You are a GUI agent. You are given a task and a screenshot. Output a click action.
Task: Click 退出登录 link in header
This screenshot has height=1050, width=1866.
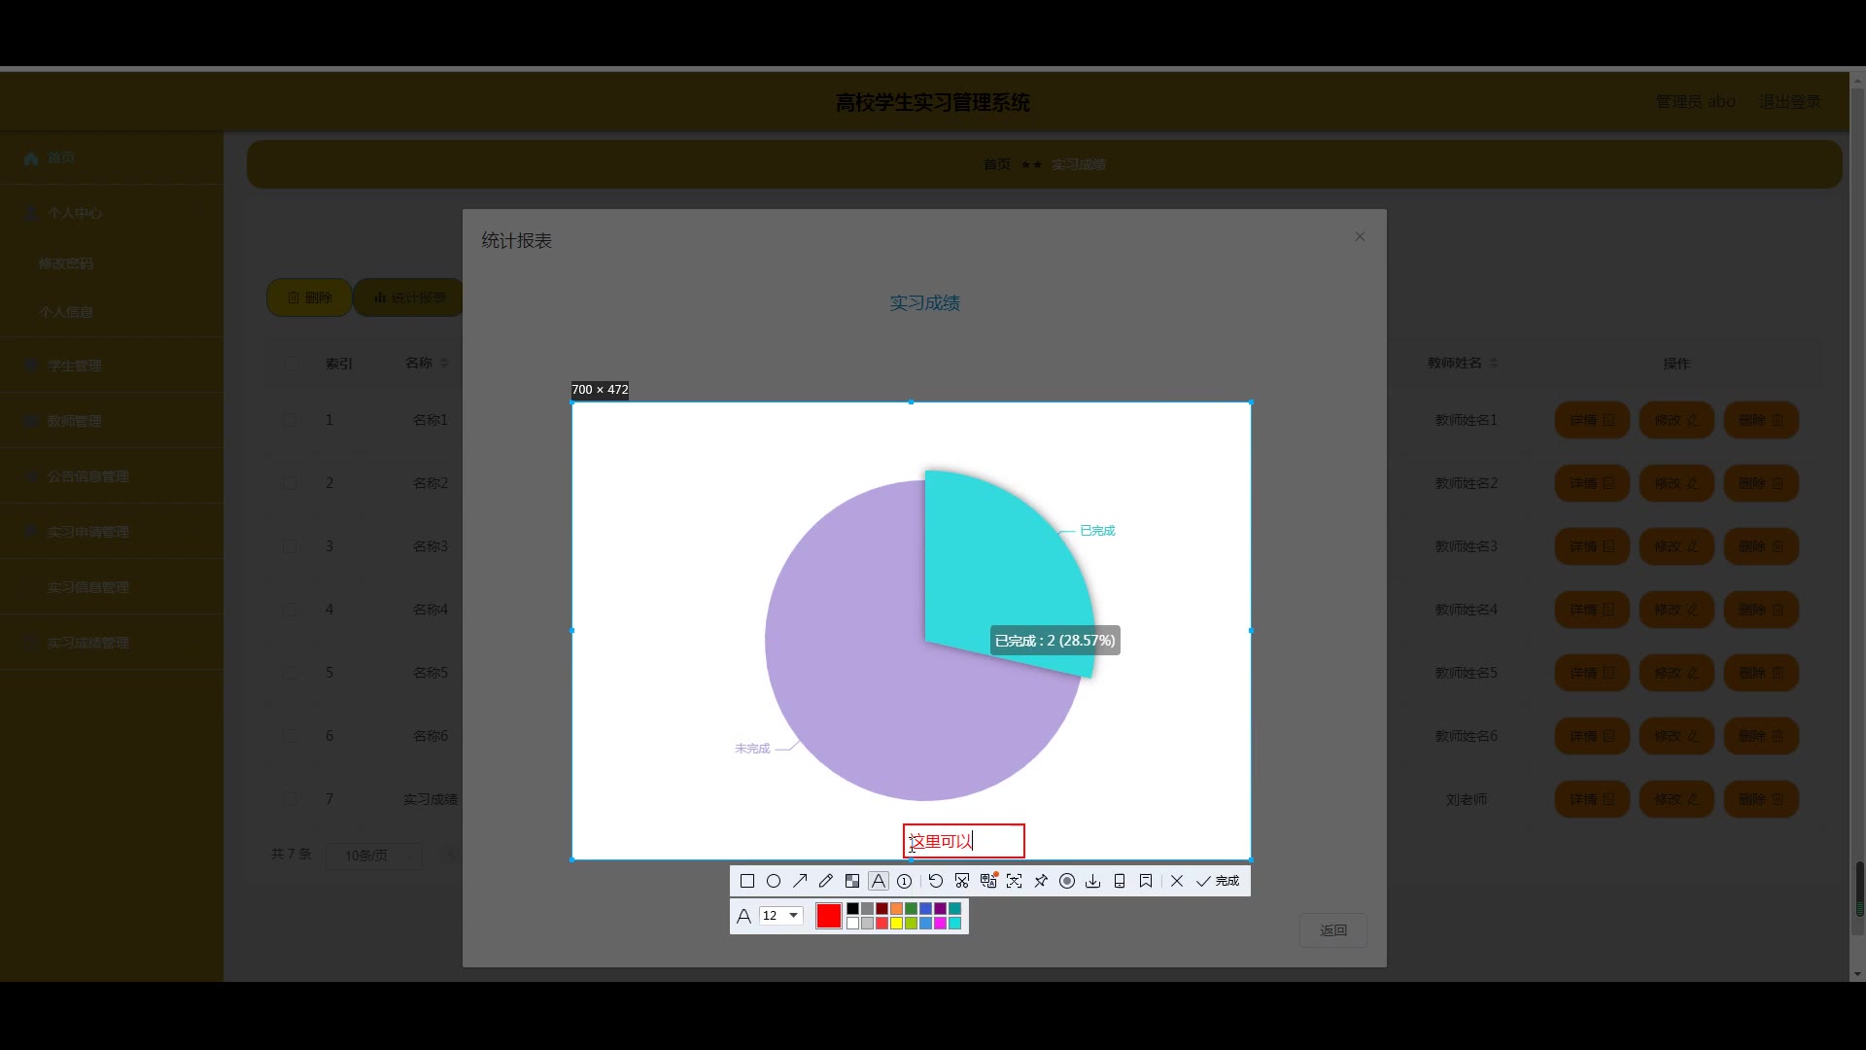click(1789, 102)
